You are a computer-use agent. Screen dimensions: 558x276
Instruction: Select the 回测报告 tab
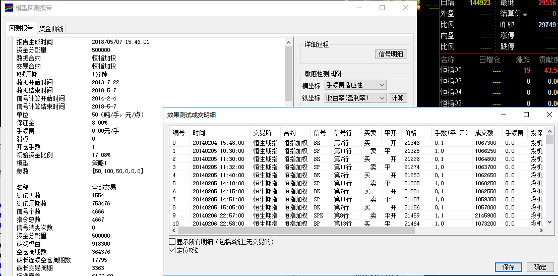point(21,28)
